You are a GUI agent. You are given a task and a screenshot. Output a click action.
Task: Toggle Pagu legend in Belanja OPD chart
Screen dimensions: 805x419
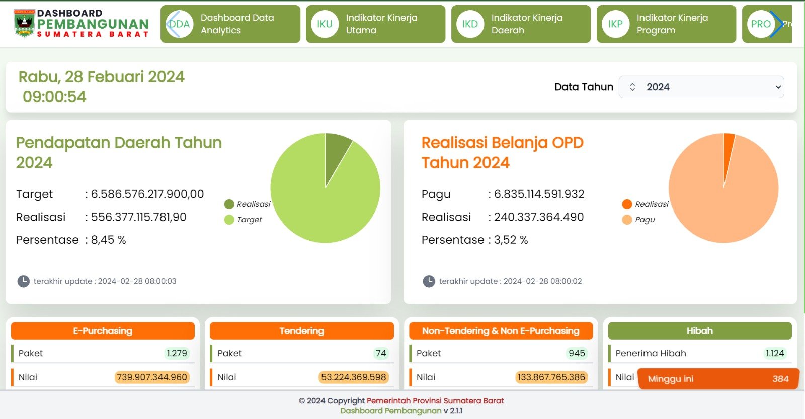[639, 220]
